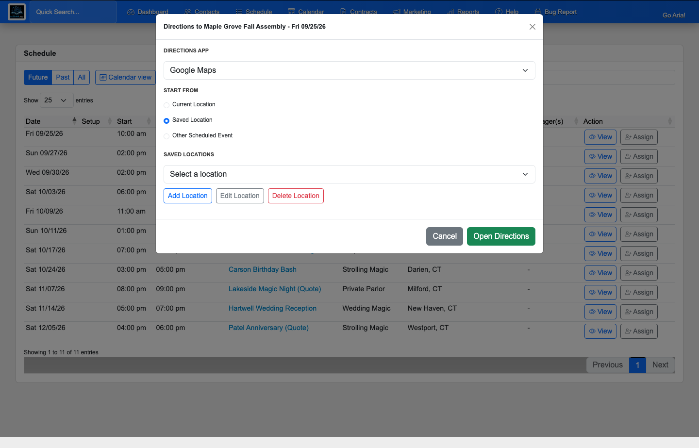Open Lakeside Magic Night (Quote) link
699x448 pixels.
(x=275, y=289)
